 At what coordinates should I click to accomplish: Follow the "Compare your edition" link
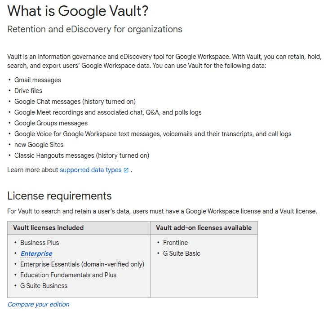38,304
